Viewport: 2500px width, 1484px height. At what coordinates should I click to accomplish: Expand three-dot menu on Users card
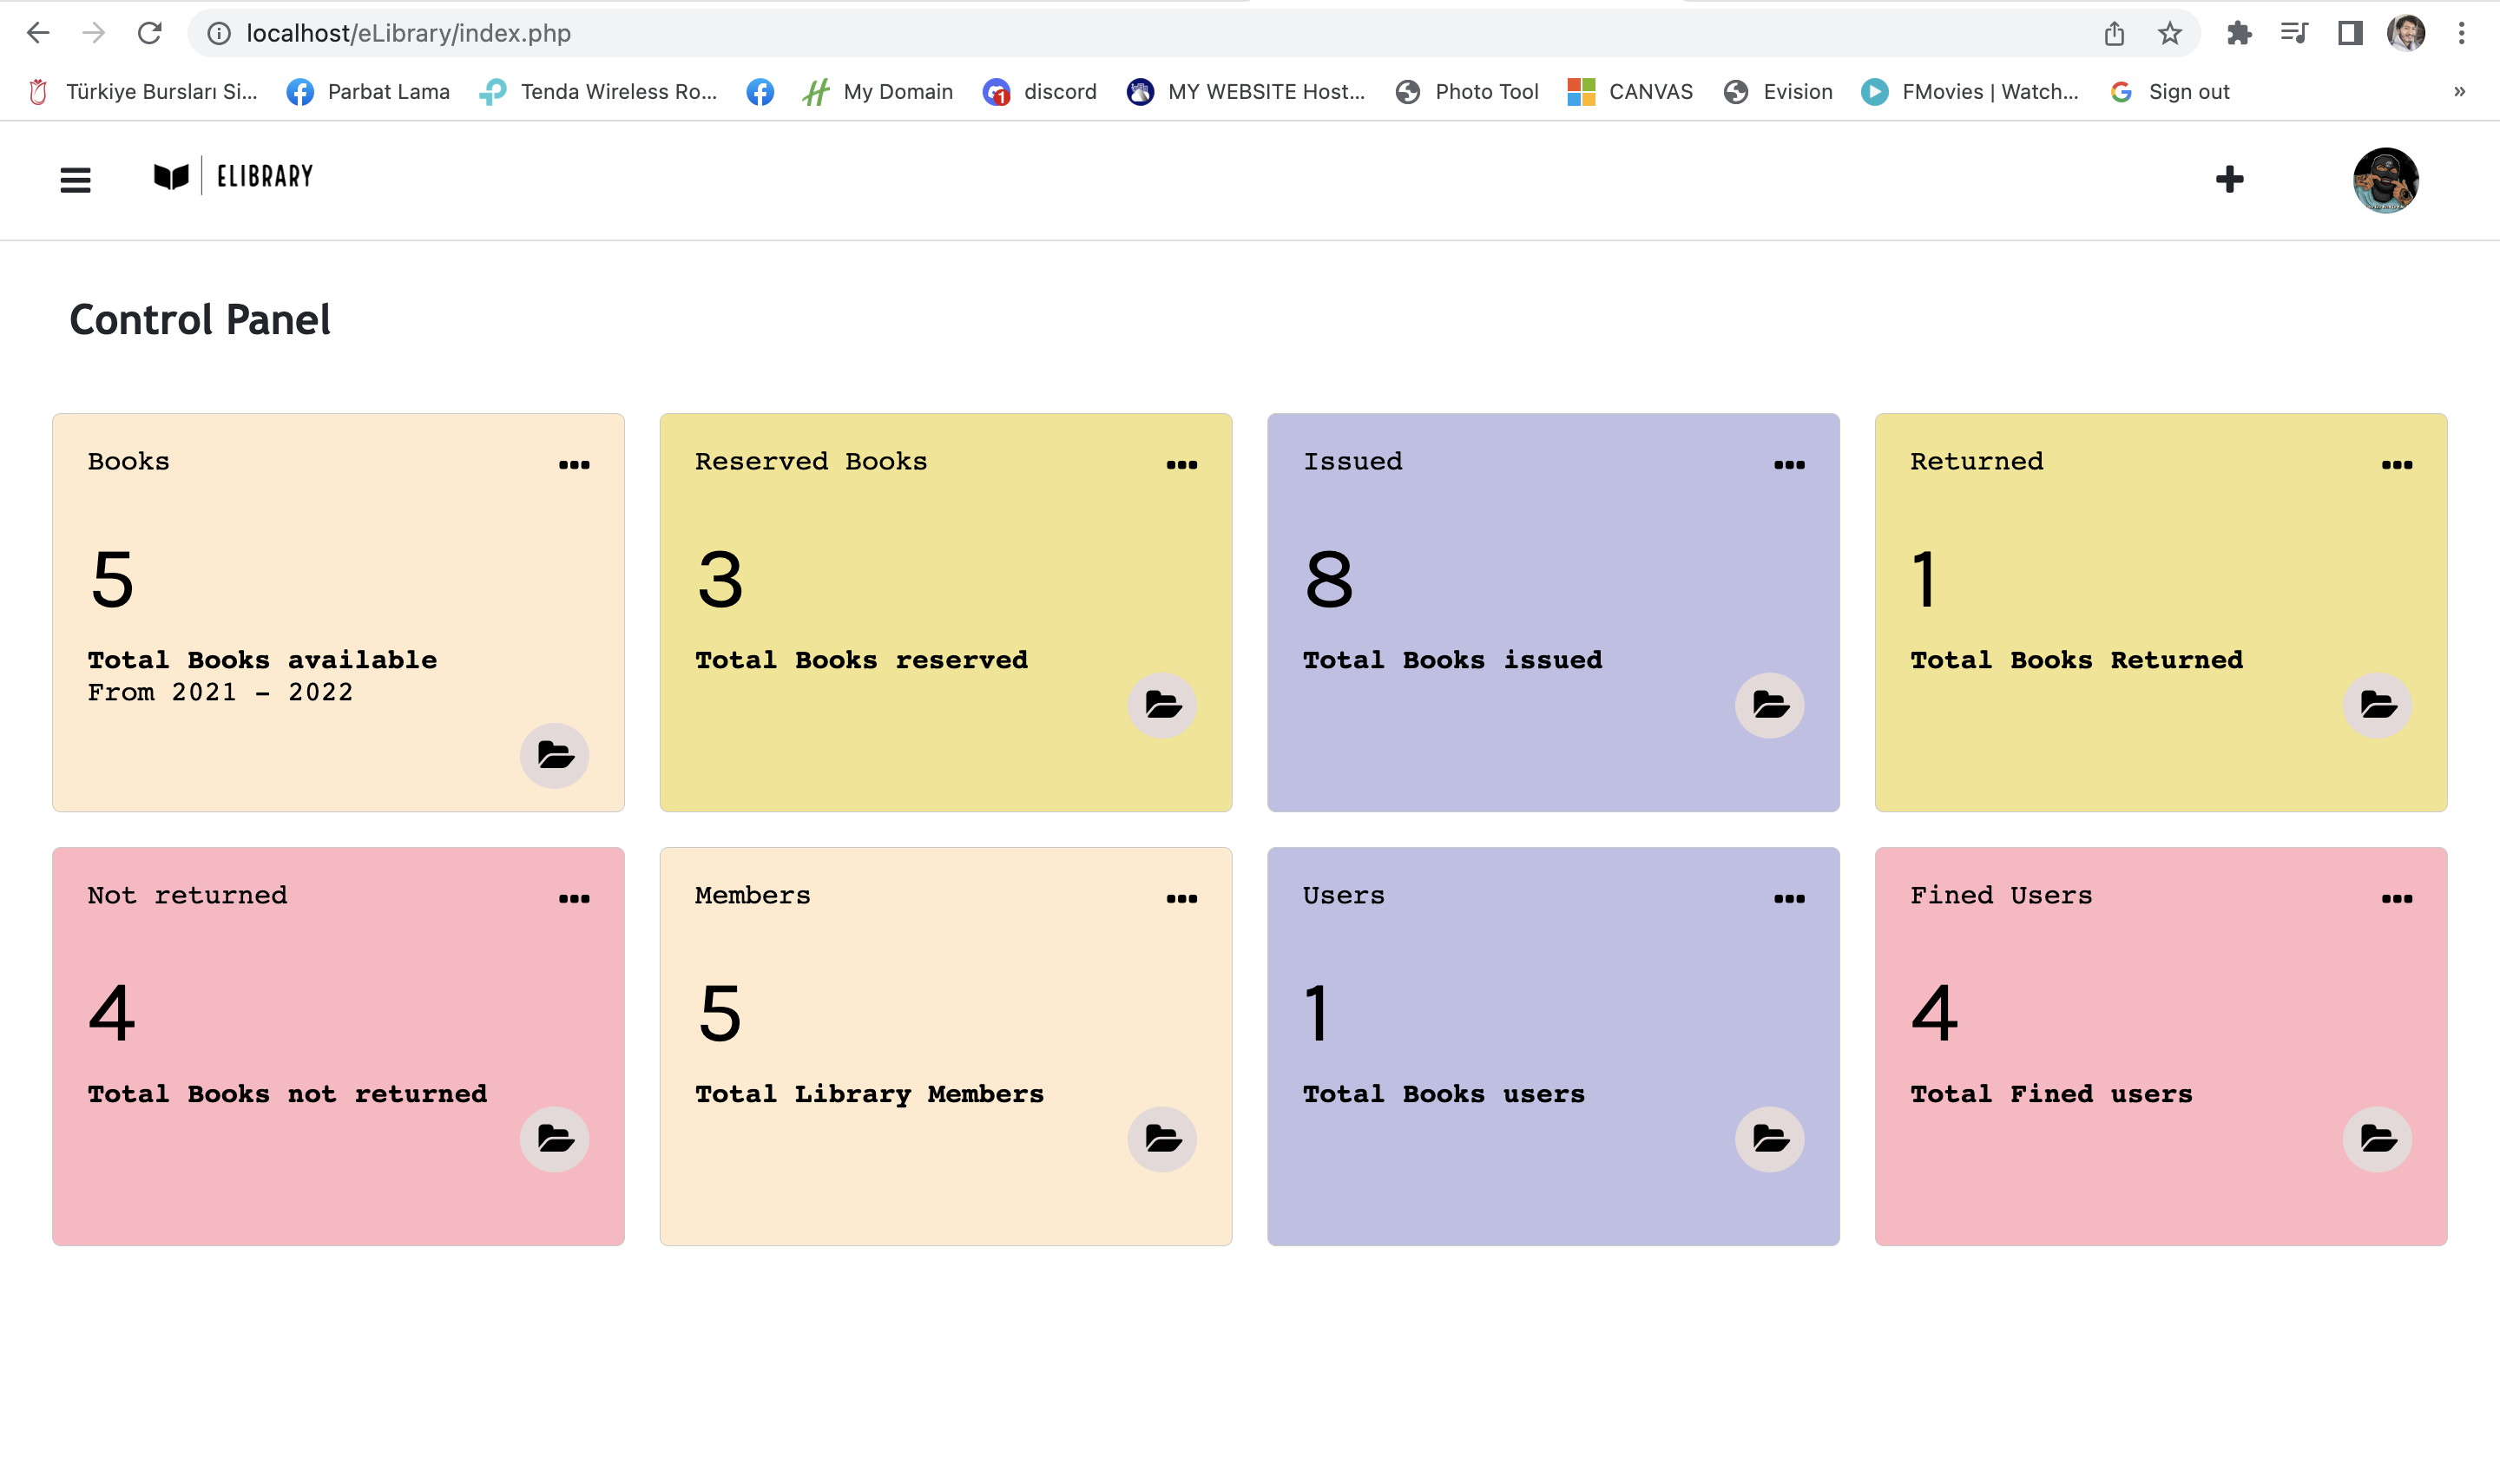(1790, 899)
